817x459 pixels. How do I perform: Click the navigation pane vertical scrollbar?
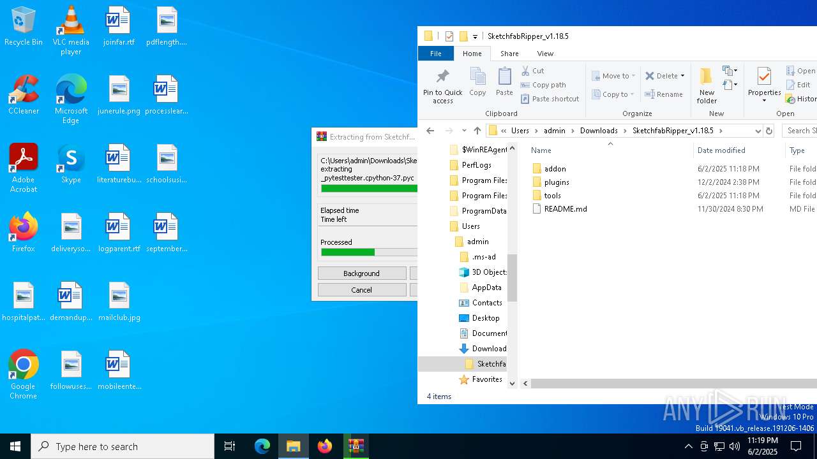512,277
